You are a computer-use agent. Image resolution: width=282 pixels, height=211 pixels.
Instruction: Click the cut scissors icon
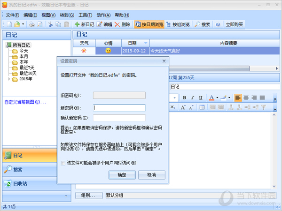[51, 24]
